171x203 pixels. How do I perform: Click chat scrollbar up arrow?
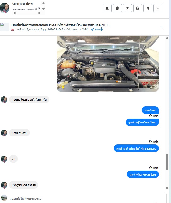coord(167,38)
